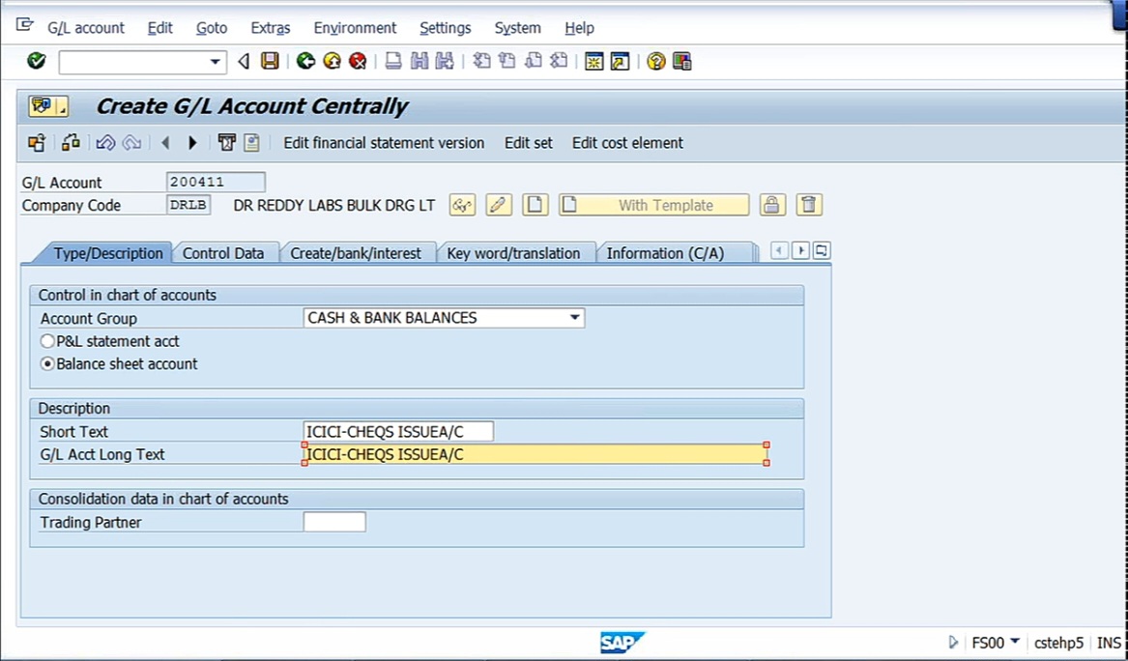Click the hourglass icon in the application toolbar
This screenshot has width=1128, height=661.
click(226, 142)
